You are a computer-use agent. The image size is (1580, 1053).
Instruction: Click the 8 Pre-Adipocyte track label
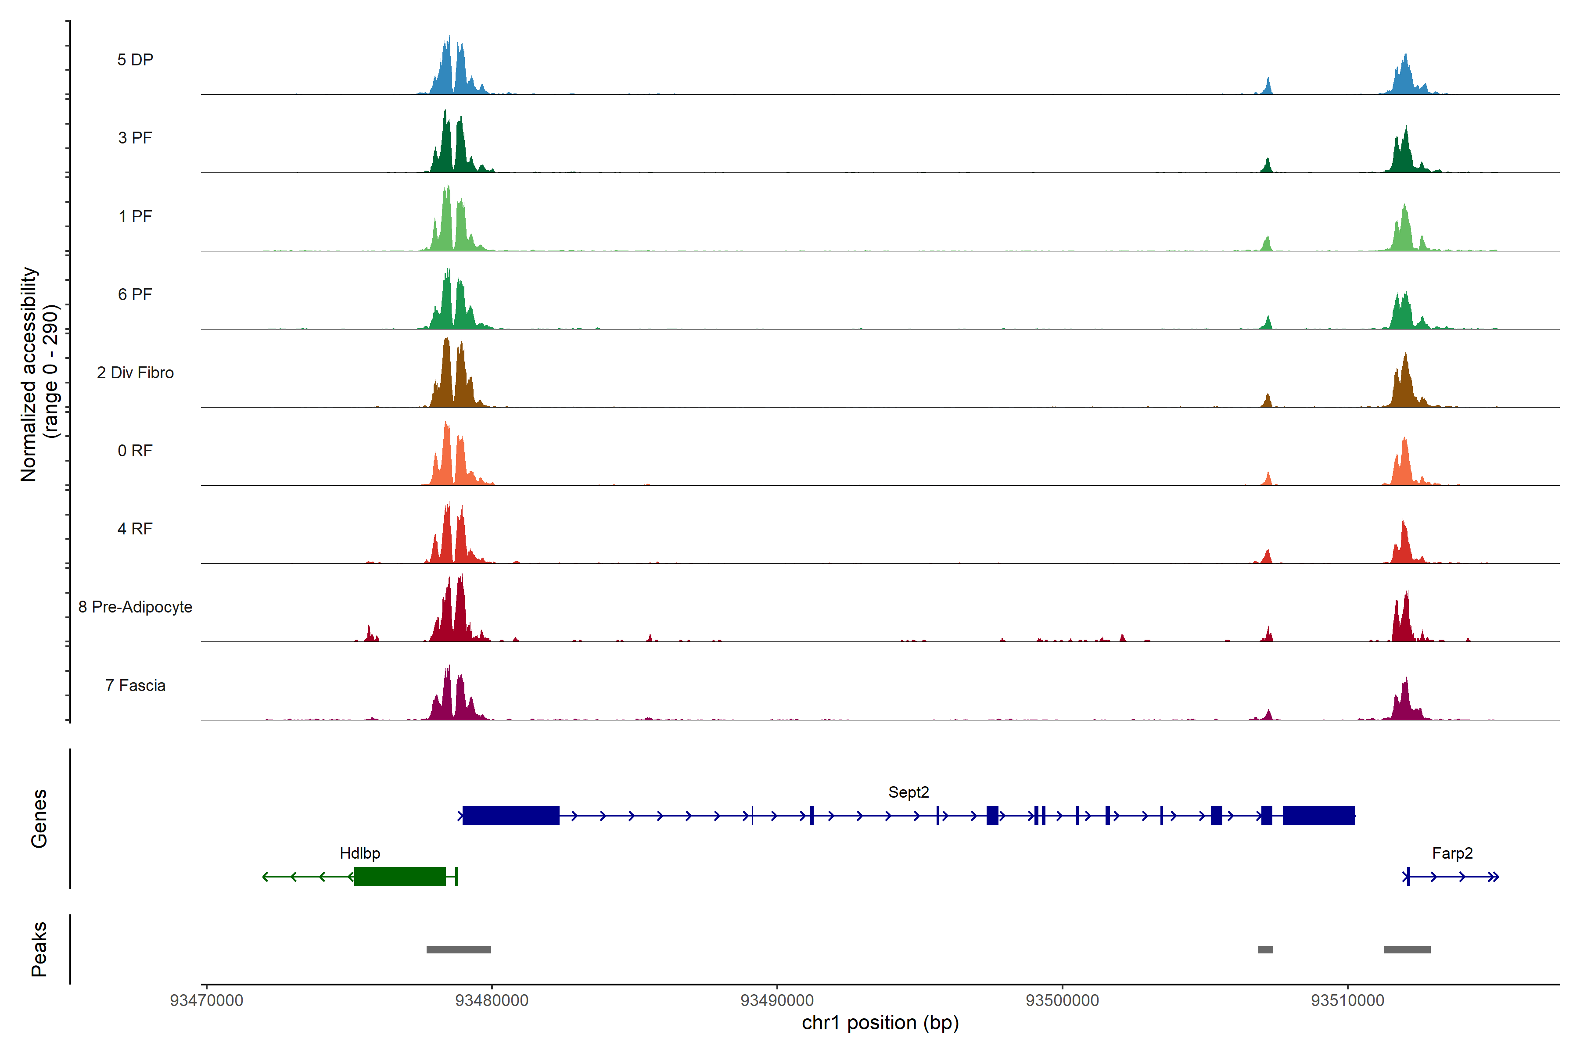[x=135, y=607]
